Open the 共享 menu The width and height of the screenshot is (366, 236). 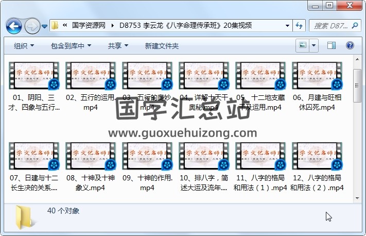[118, 46]
